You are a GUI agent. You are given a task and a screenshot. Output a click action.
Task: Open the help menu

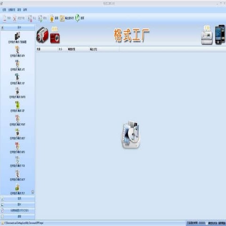25,10
